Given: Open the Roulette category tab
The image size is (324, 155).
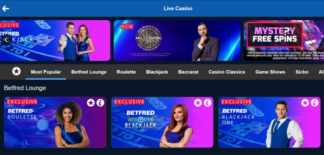Looking at the screenshot, I should (x=126, y=72).
